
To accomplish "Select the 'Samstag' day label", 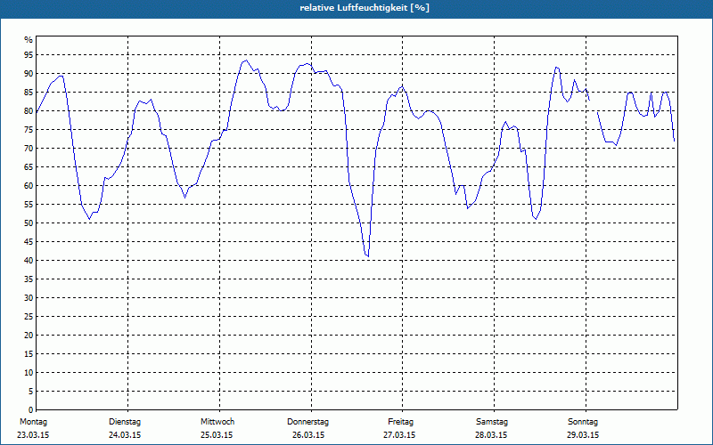I will [492, 422].
